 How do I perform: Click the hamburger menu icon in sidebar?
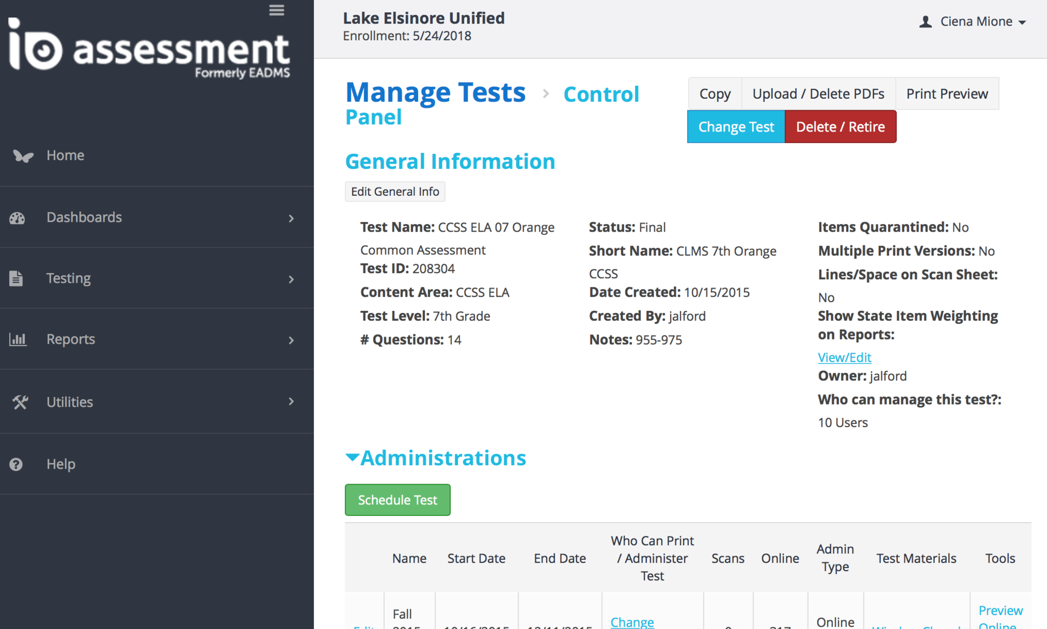tap(277, 10)
